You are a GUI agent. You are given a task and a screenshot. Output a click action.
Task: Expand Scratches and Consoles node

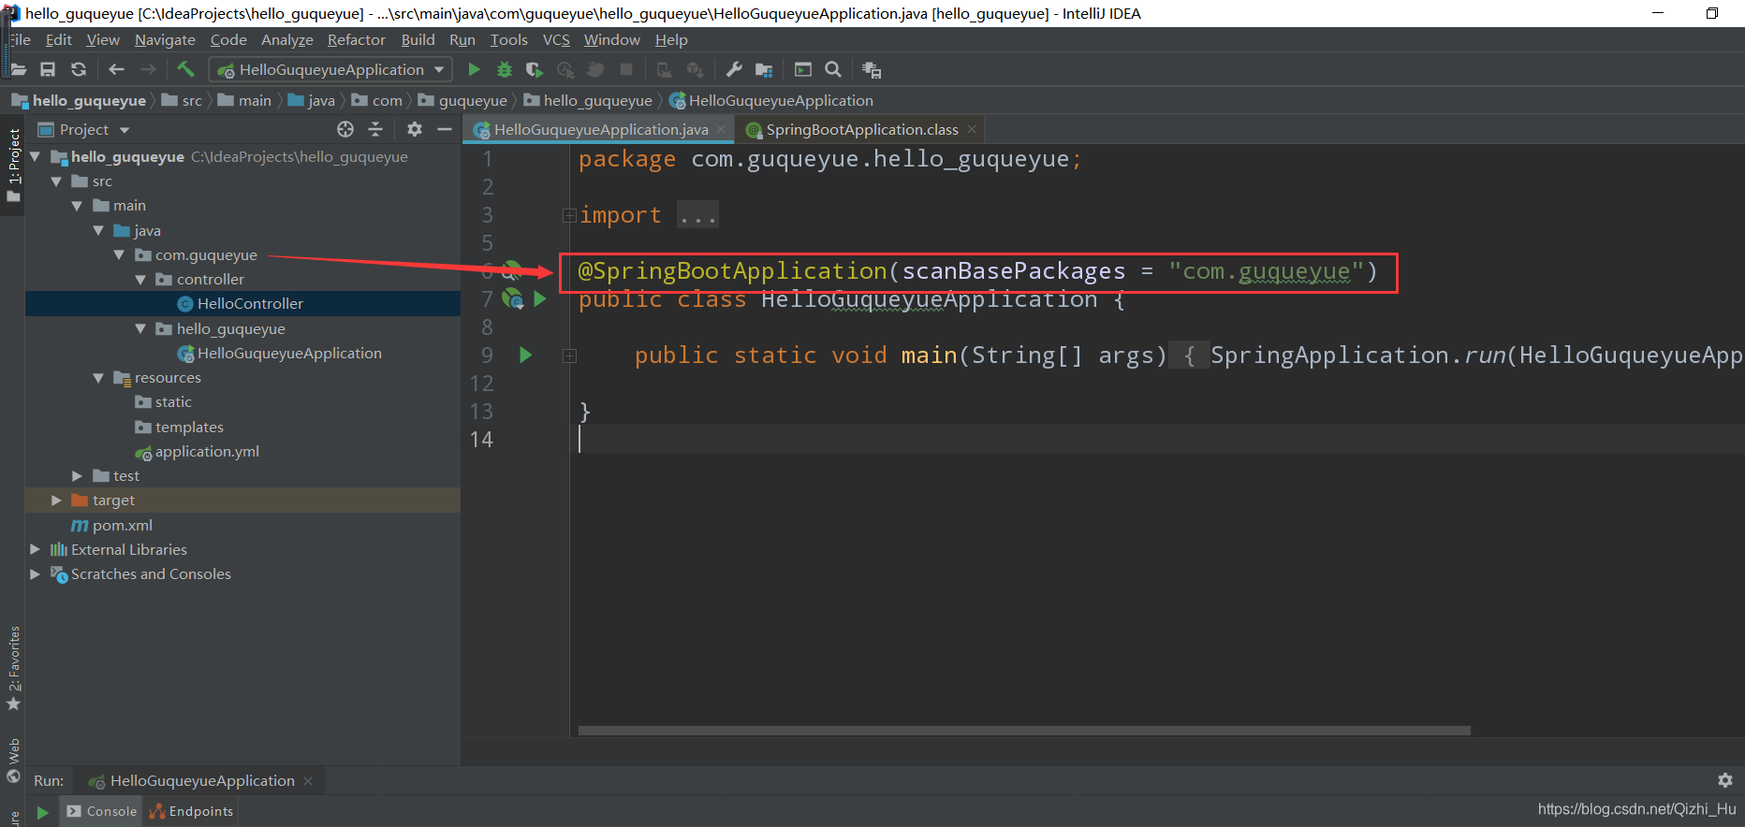35,573
